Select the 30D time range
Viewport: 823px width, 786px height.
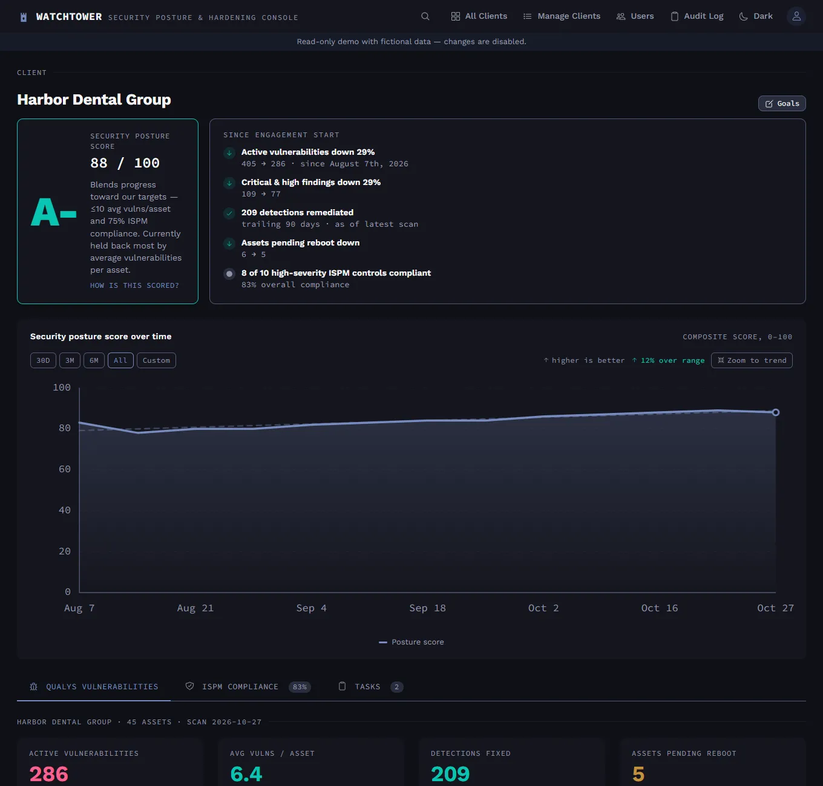point(43,360)
